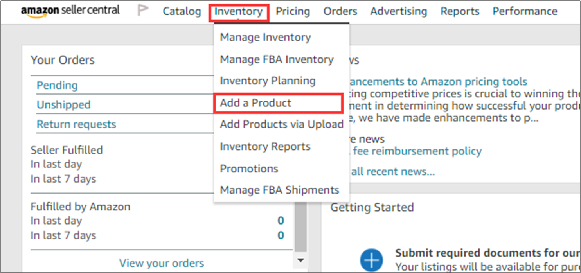The image size is (581, 273).
Task: Open the Pending orders link
Action: pos(57,85)
